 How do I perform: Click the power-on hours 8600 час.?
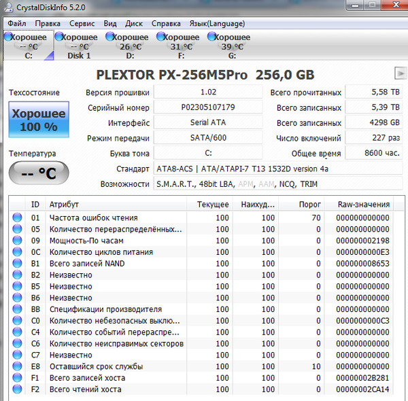(x=374, y=153)
